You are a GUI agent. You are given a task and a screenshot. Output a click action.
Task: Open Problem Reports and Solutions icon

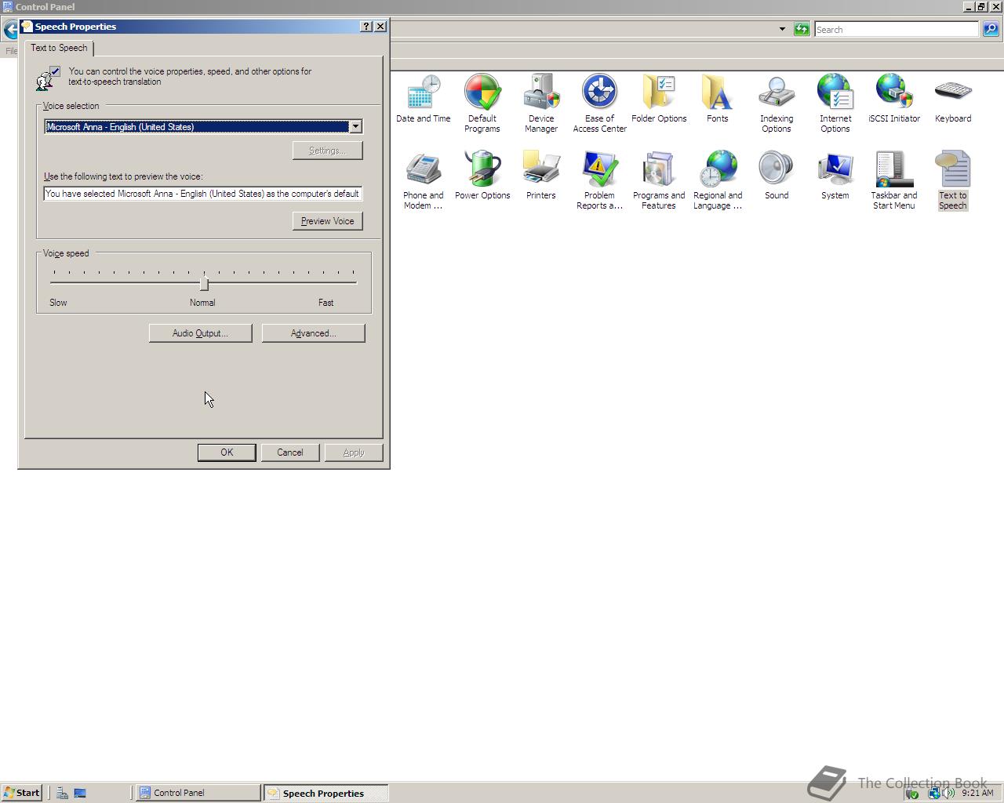point(600,180)
